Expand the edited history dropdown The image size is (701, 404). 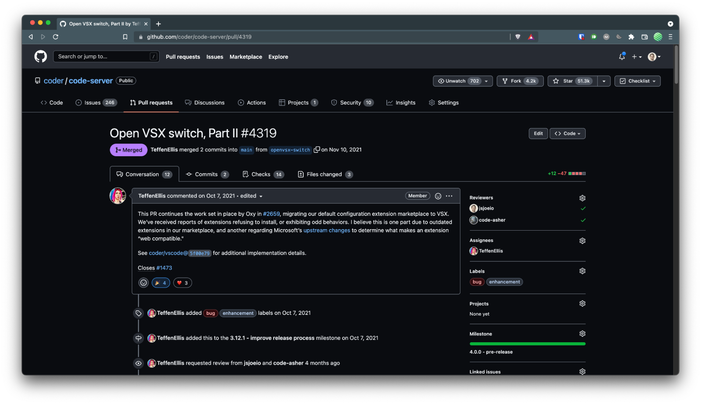pyautogui.click(x=252, y=196)
